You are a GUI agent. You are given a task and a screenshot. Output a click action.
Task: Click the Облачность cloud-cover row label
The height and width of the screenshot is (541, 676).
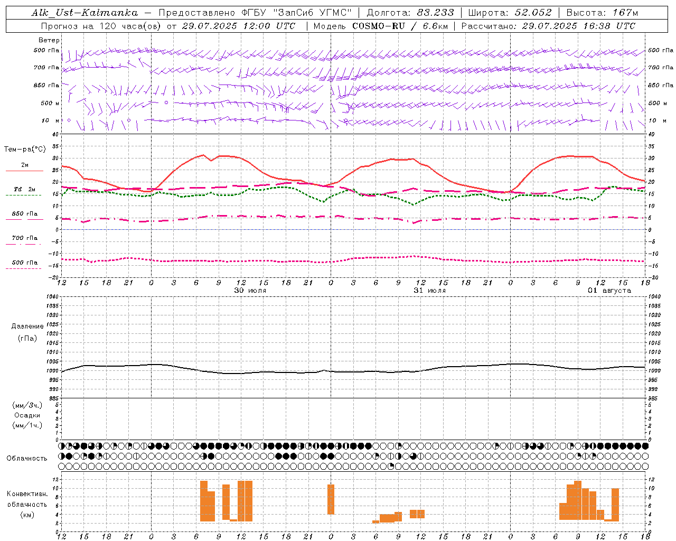(27, 459)
